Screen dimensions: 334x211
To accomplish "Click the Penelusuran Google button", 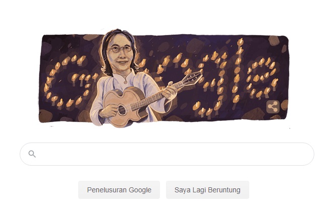I will point(119,190).
